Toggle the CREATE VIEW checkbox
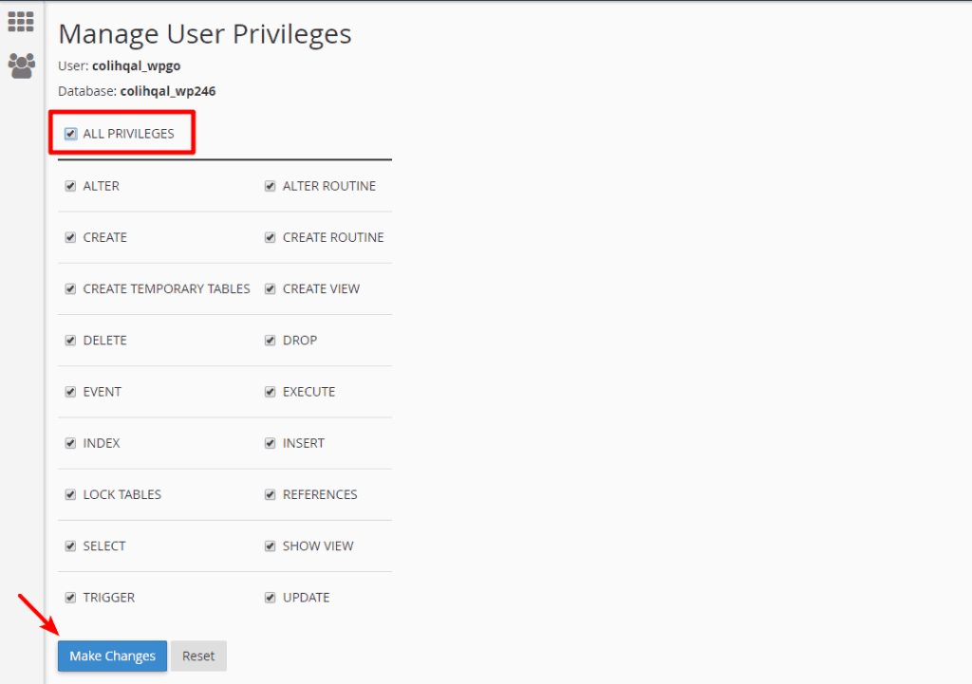Viewport: 972px width, 684px height. coord(271,288)
